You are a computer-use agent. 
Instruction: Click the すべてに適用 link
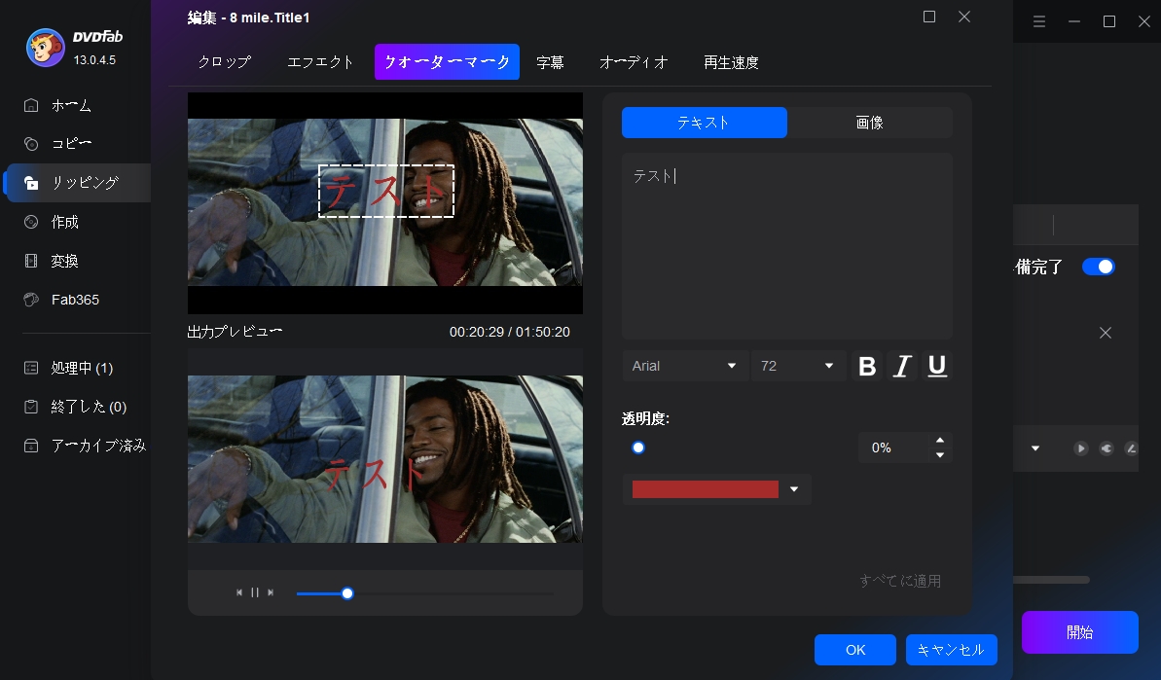coord(900,581)
